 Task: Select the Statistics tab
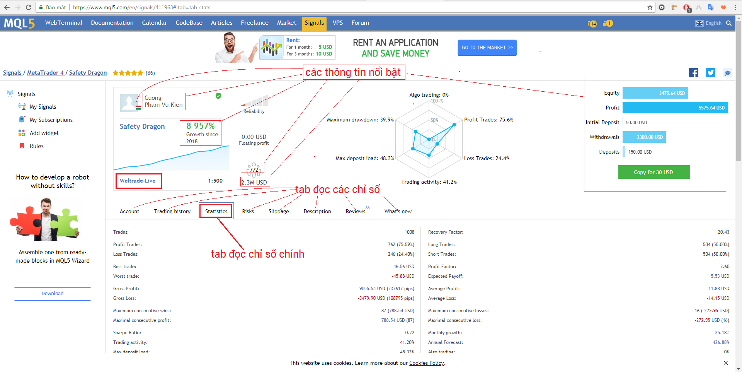pyautogui.click(x=216, y=211)
